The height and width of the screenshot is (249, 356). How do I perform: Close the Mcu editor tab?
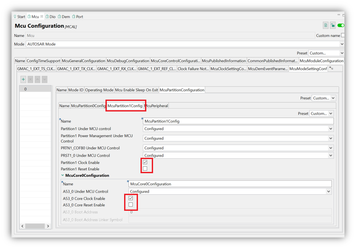point(42,16)
